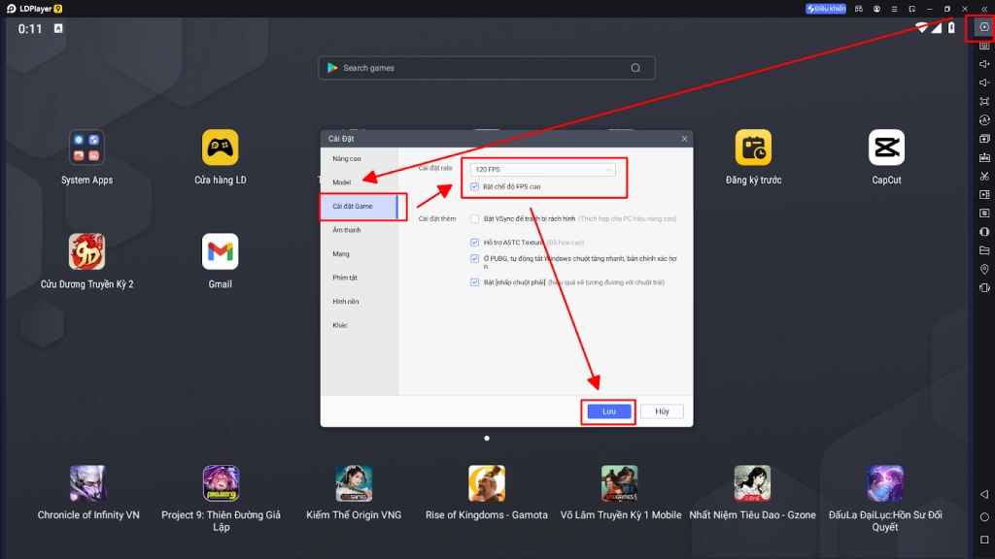Open the Cửa hàng LD store icon

pyautogui.click(x=221, y=148)
